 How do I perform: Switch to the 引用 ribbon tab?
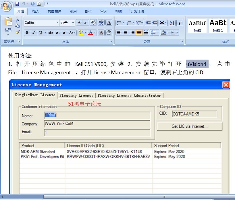[73, 11]
